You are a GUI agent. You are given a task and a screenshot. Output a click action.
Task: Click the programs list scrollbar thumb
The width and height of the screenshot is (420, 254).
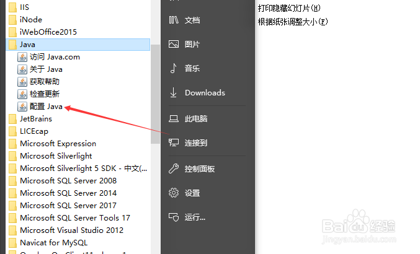[x=155, y=94]
